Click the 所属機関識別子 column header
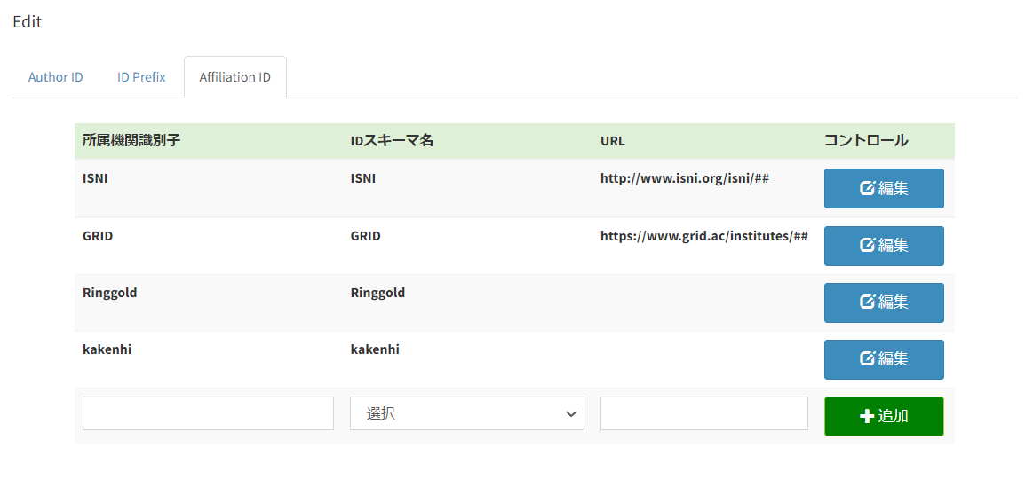Viewport: 1033px width, 479px height. click(131, 140)
